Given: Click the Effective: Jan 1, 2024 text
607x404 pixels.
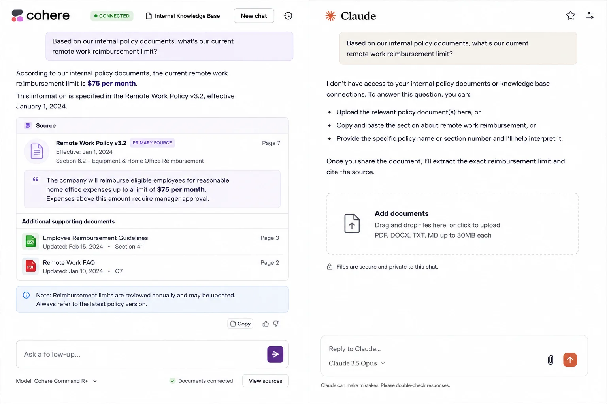Looking at the screenshot, I should point(84,152).
